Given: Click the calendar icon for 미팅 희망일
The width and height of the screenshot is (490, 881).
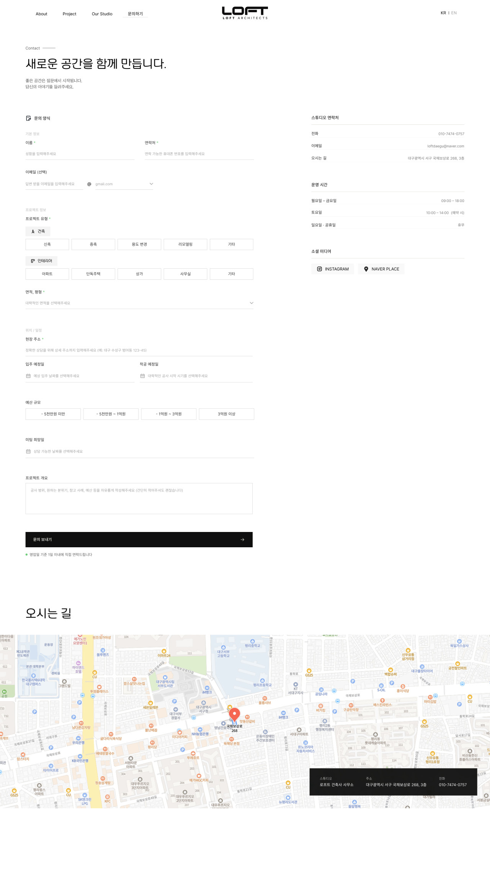Looking at the screenshot, I should [28, 452].
